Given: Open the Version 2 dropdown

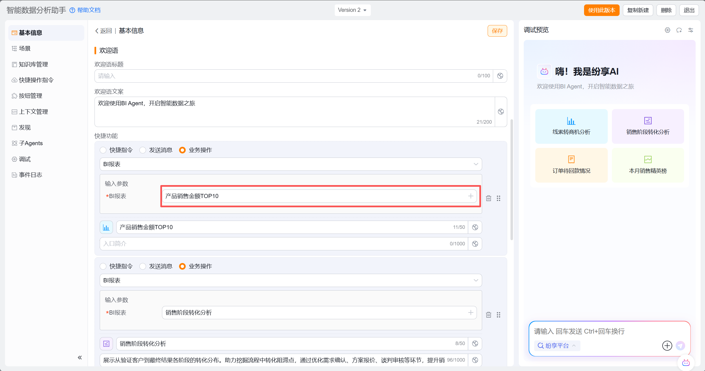Looking at the screenshot, I should pos(352,10).
